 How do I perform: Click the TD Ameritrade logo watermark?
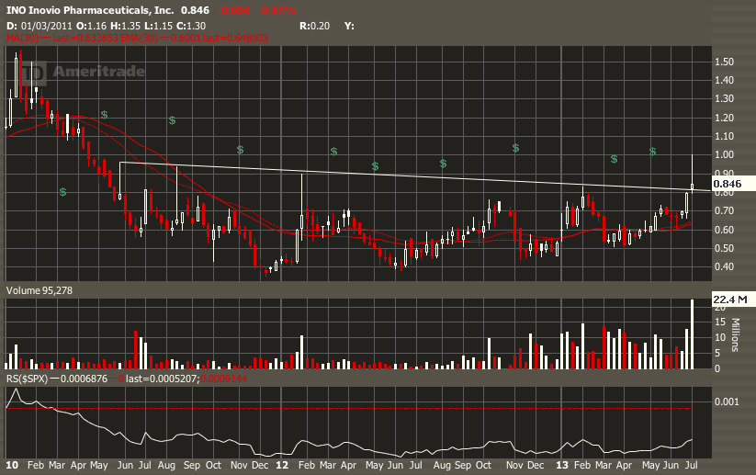tap(72, 72)
